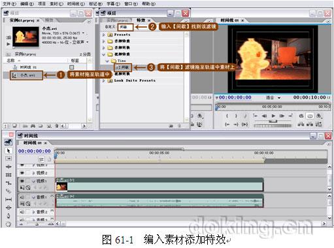This screenshot has width=334, height=248.
Task: Click the 包含 effects search field
Action: pyautogui.click(x=125, y=27)
